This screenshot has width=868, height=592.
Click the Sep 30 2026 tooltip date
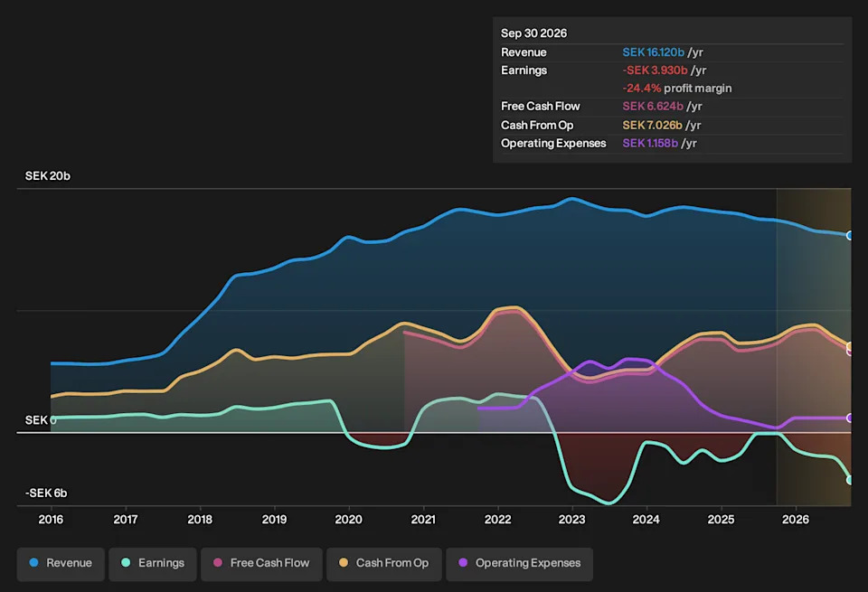533,33
